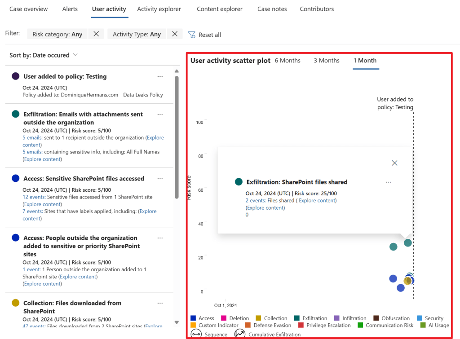This screenshot has height=339, width=460.
Task: Toggle the Exfiltration legend color swatch
Action: [x=297, y=318]
